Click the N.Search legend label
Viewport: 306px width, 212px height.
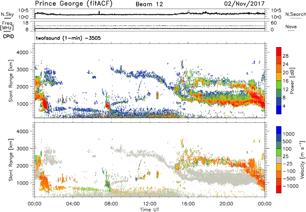pos(295,14)
